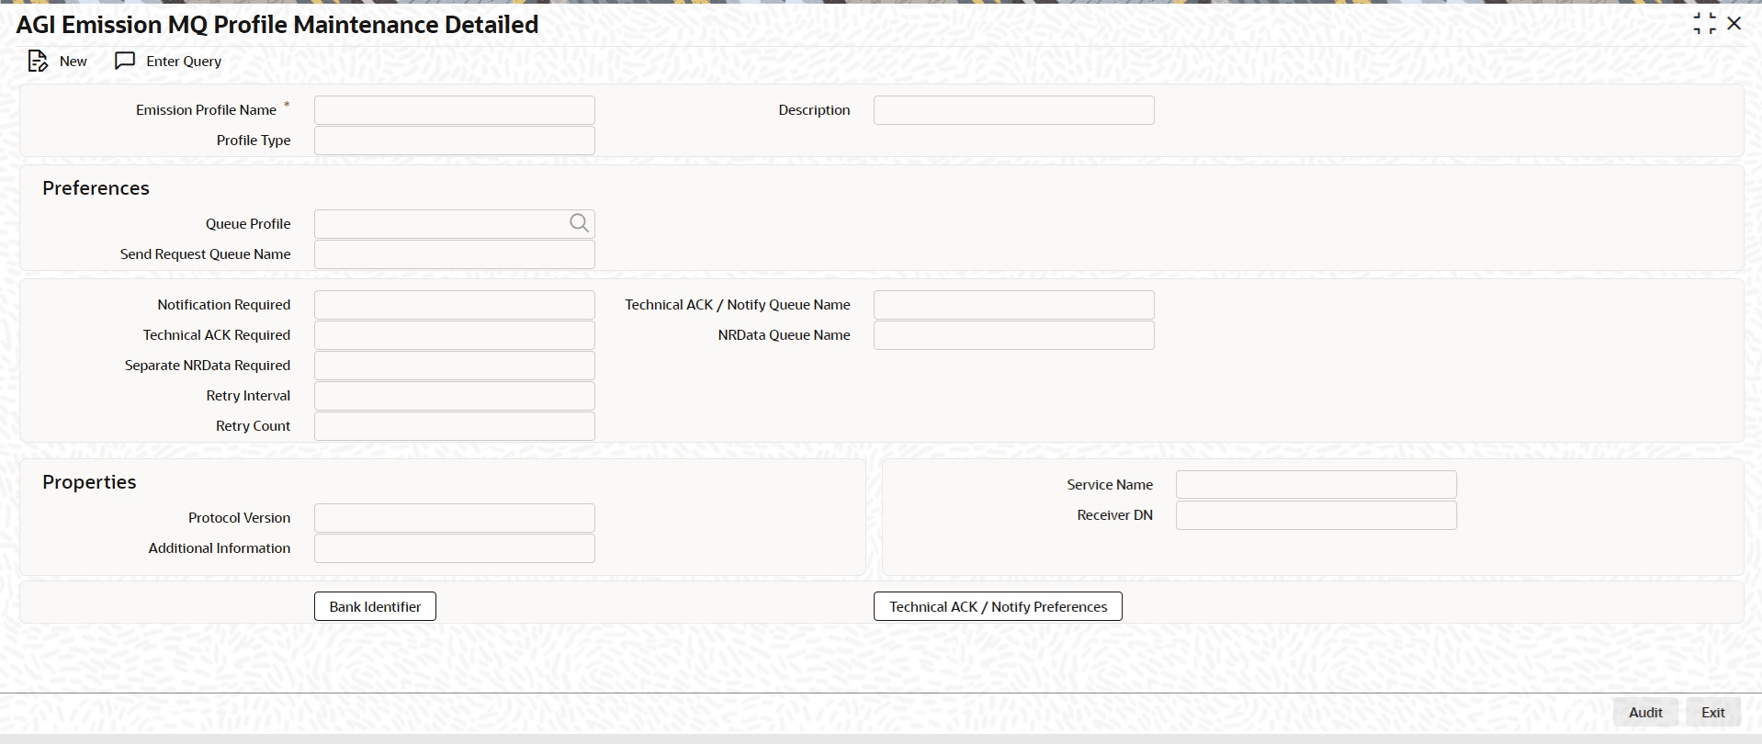Click the Properties section heading

(89, 482)
